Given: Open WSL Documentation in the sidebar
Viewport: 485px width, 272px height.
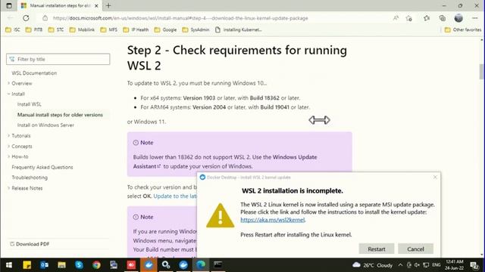Looking at the screenshot, I should click(x=34, y=73).
